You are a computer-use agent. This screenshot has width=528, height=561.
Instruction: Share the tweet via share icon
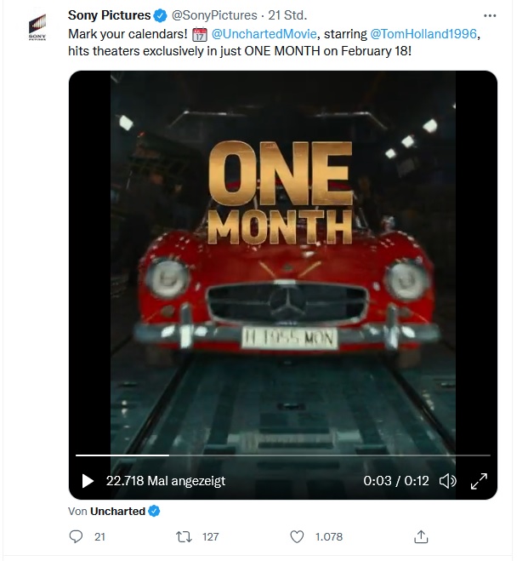(420, 536)
